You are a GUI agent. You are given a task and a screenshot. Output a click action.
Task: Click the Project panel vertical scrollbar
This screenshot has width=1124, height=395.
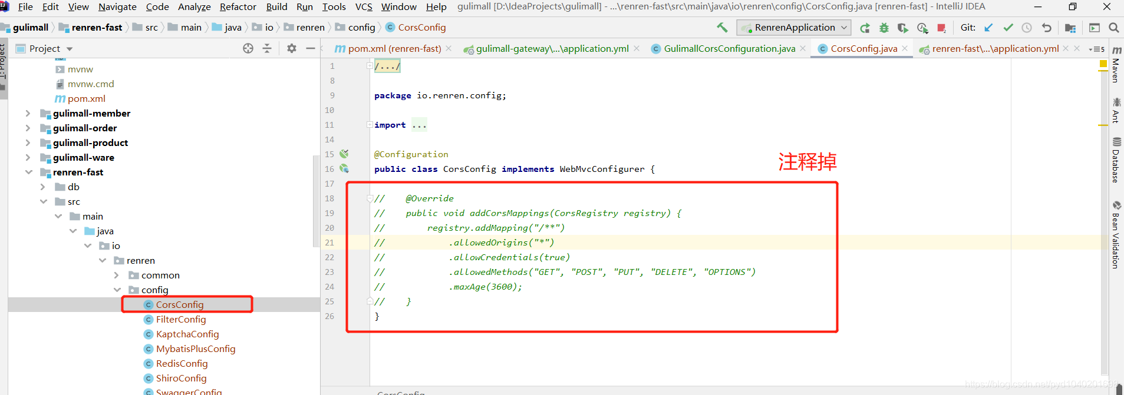(x=315, y=201)
